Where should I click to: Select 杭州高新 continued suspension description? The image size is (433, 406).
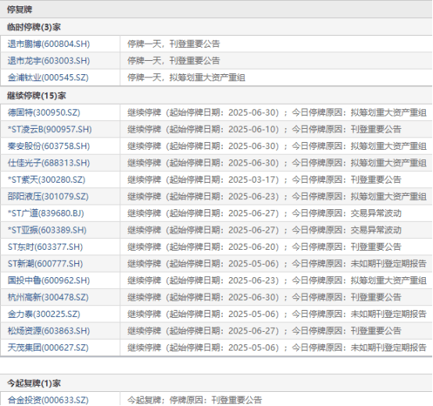pos(264,297)
